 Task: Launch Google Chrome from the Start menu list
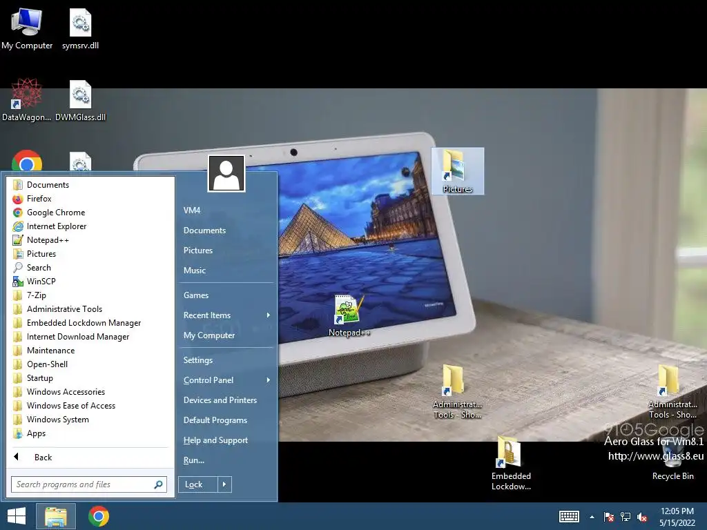point(90,213)
